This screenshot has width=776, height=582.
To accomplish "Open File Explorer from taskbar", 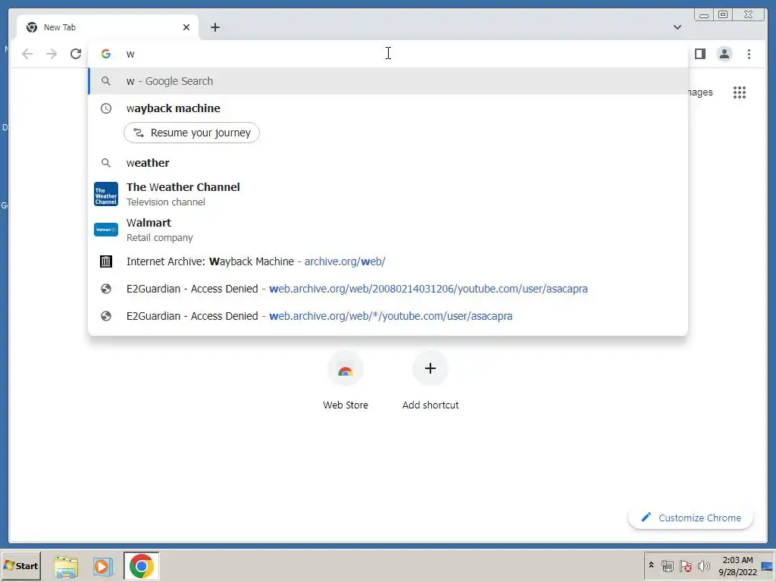I will pyautogui.click(x=67, y=566).
